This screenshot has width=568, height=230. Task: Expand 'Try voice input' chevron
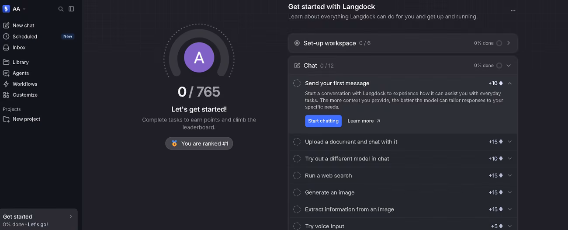point(509,226)
